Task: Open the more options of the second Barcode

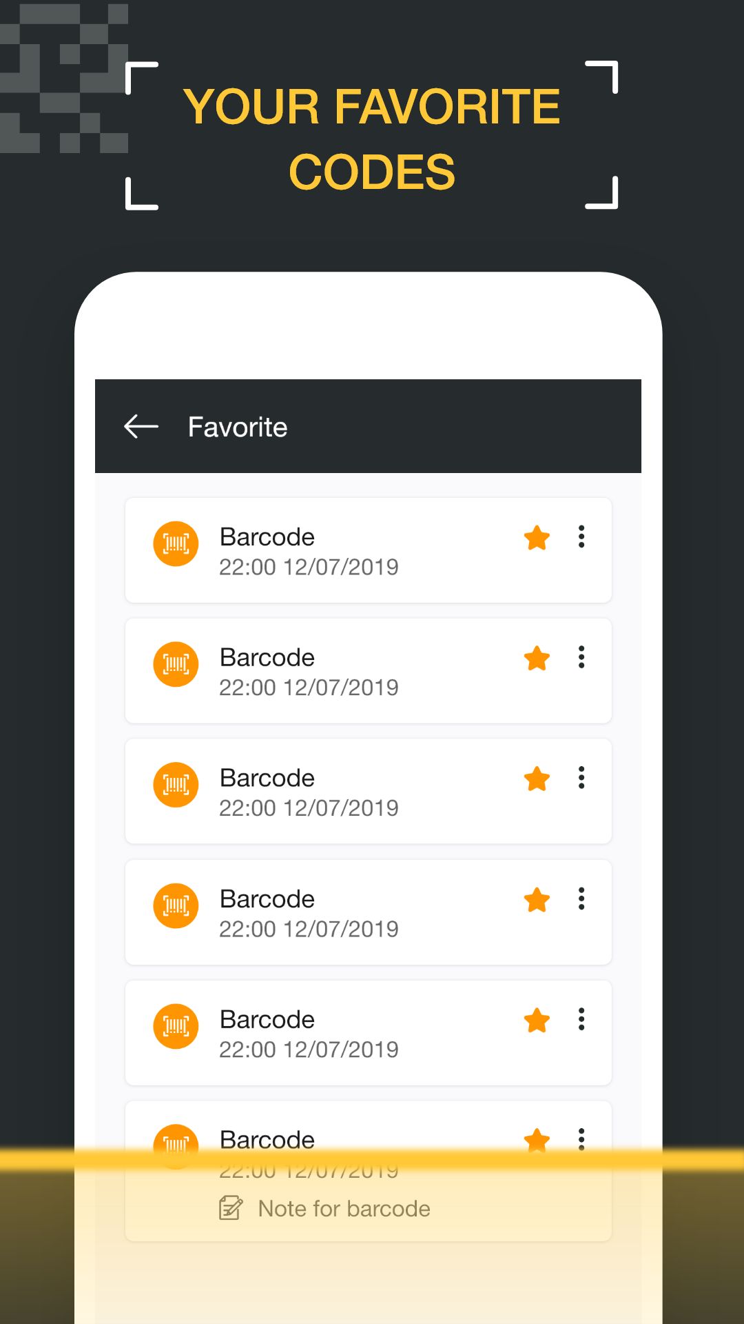Action: click(581, 657)
